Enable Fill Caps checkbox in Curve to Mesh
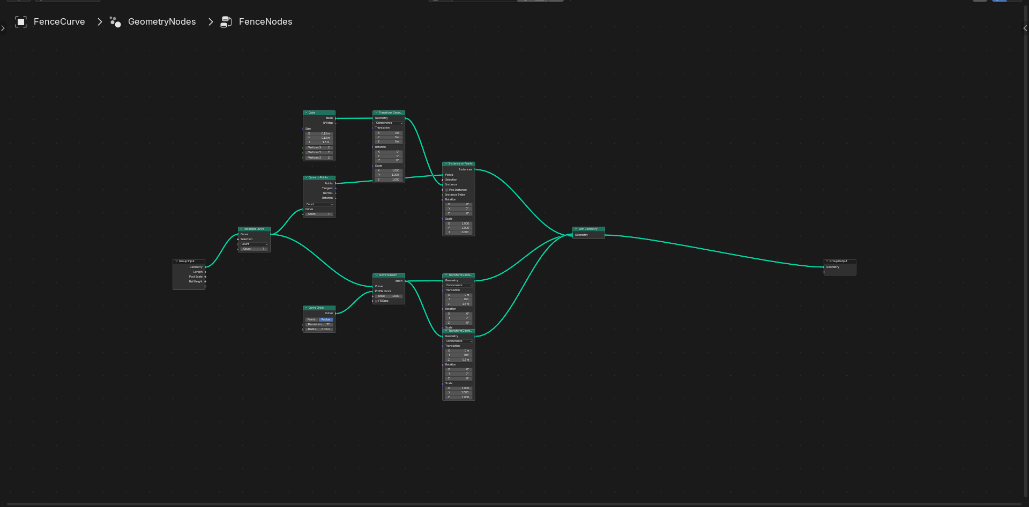Image resolution: width=1029 pixels, height=507 pixels. 376,301
